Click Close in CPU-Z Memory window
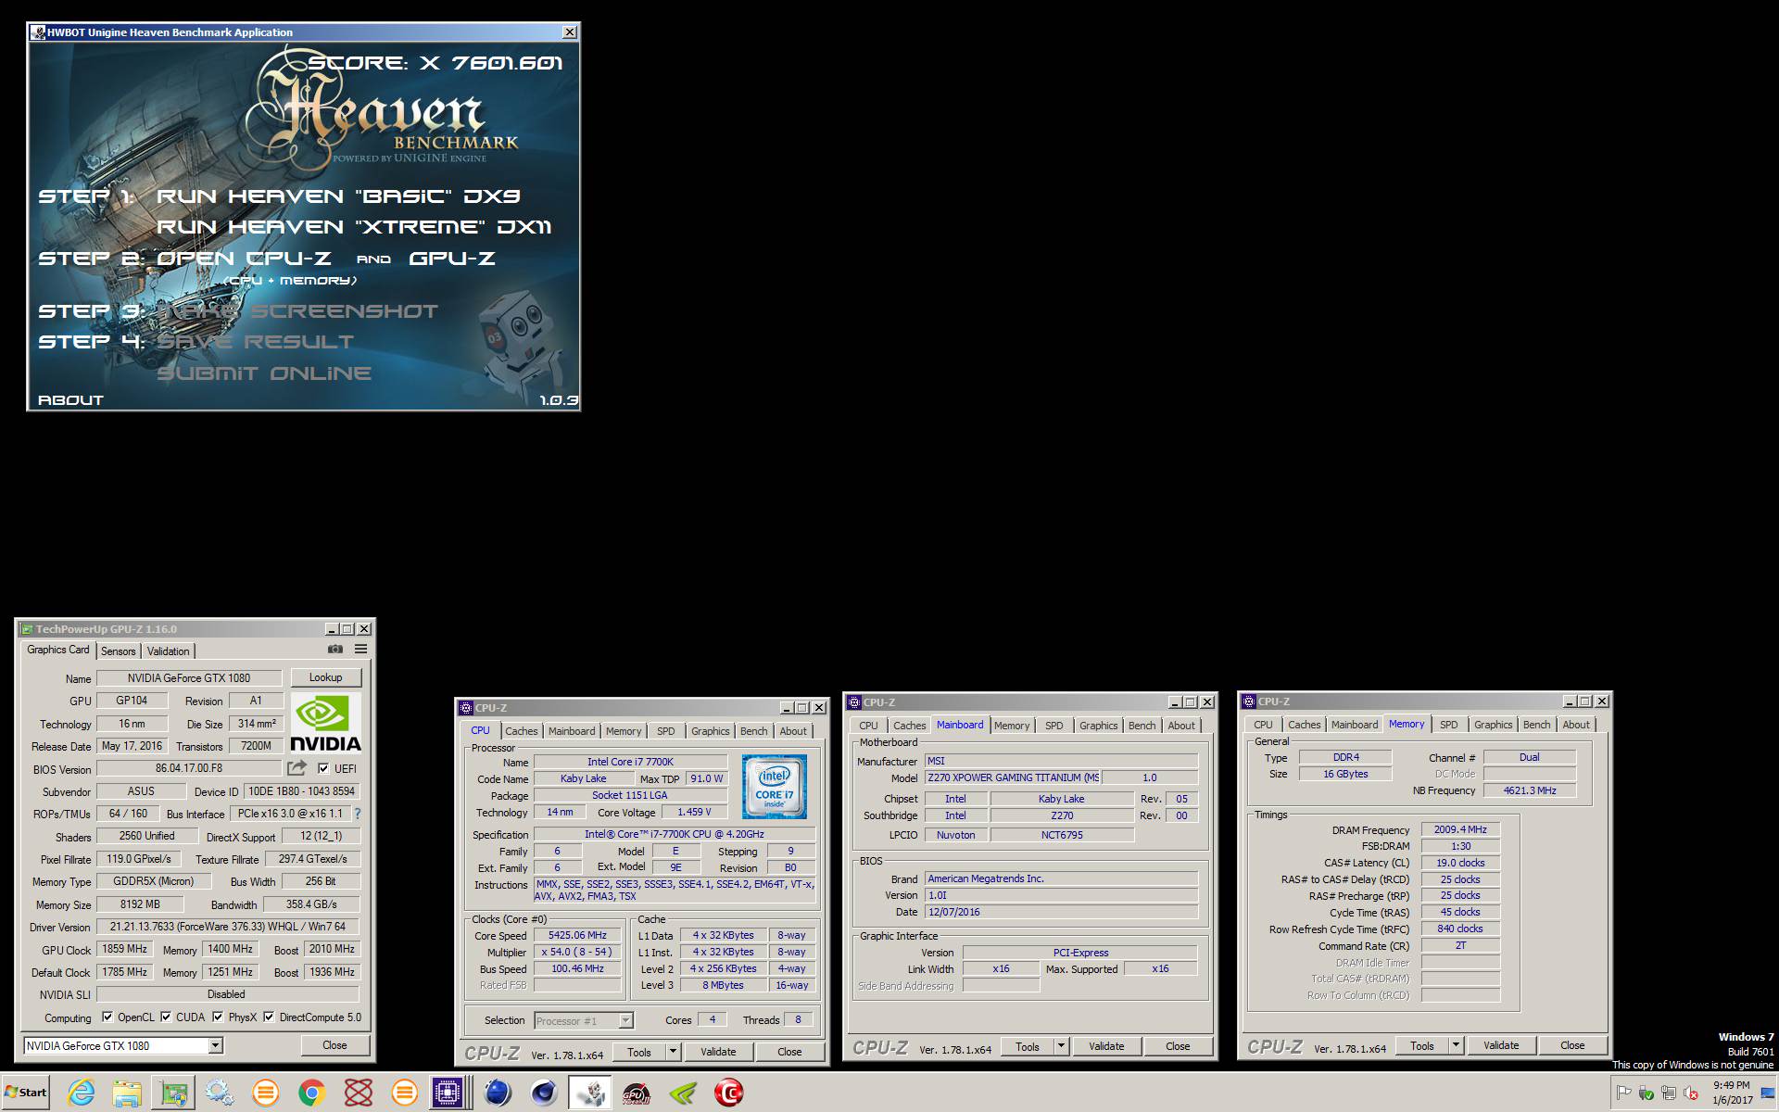Screen dimensions: 1779x1112 pyautogui.click(x=1572, y=1045)
